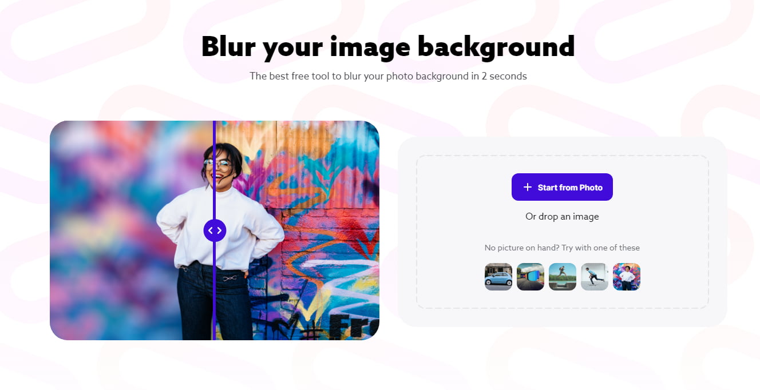Use the skateboarder sample picture

click(x=595, y=277)
